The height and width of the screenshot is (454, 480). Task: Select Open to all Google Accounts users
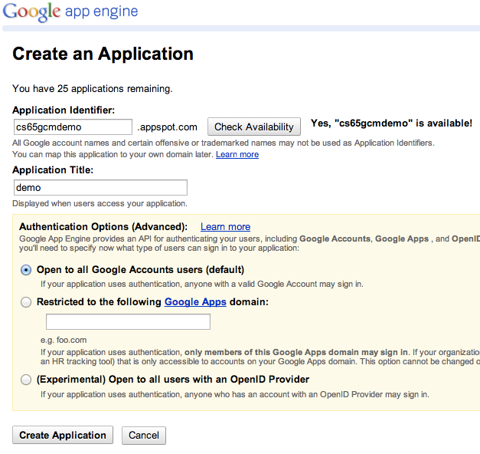click(x=27, y=270)
